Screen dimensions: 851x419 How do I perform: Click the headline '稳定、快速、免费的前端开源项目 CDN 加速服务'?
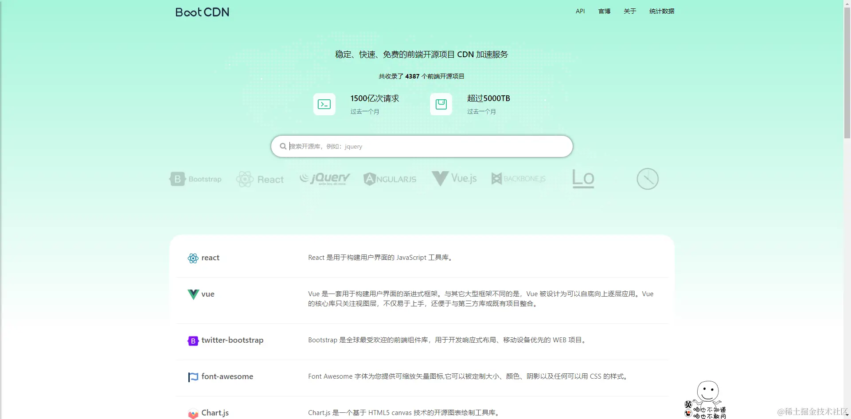click(422, 55)
